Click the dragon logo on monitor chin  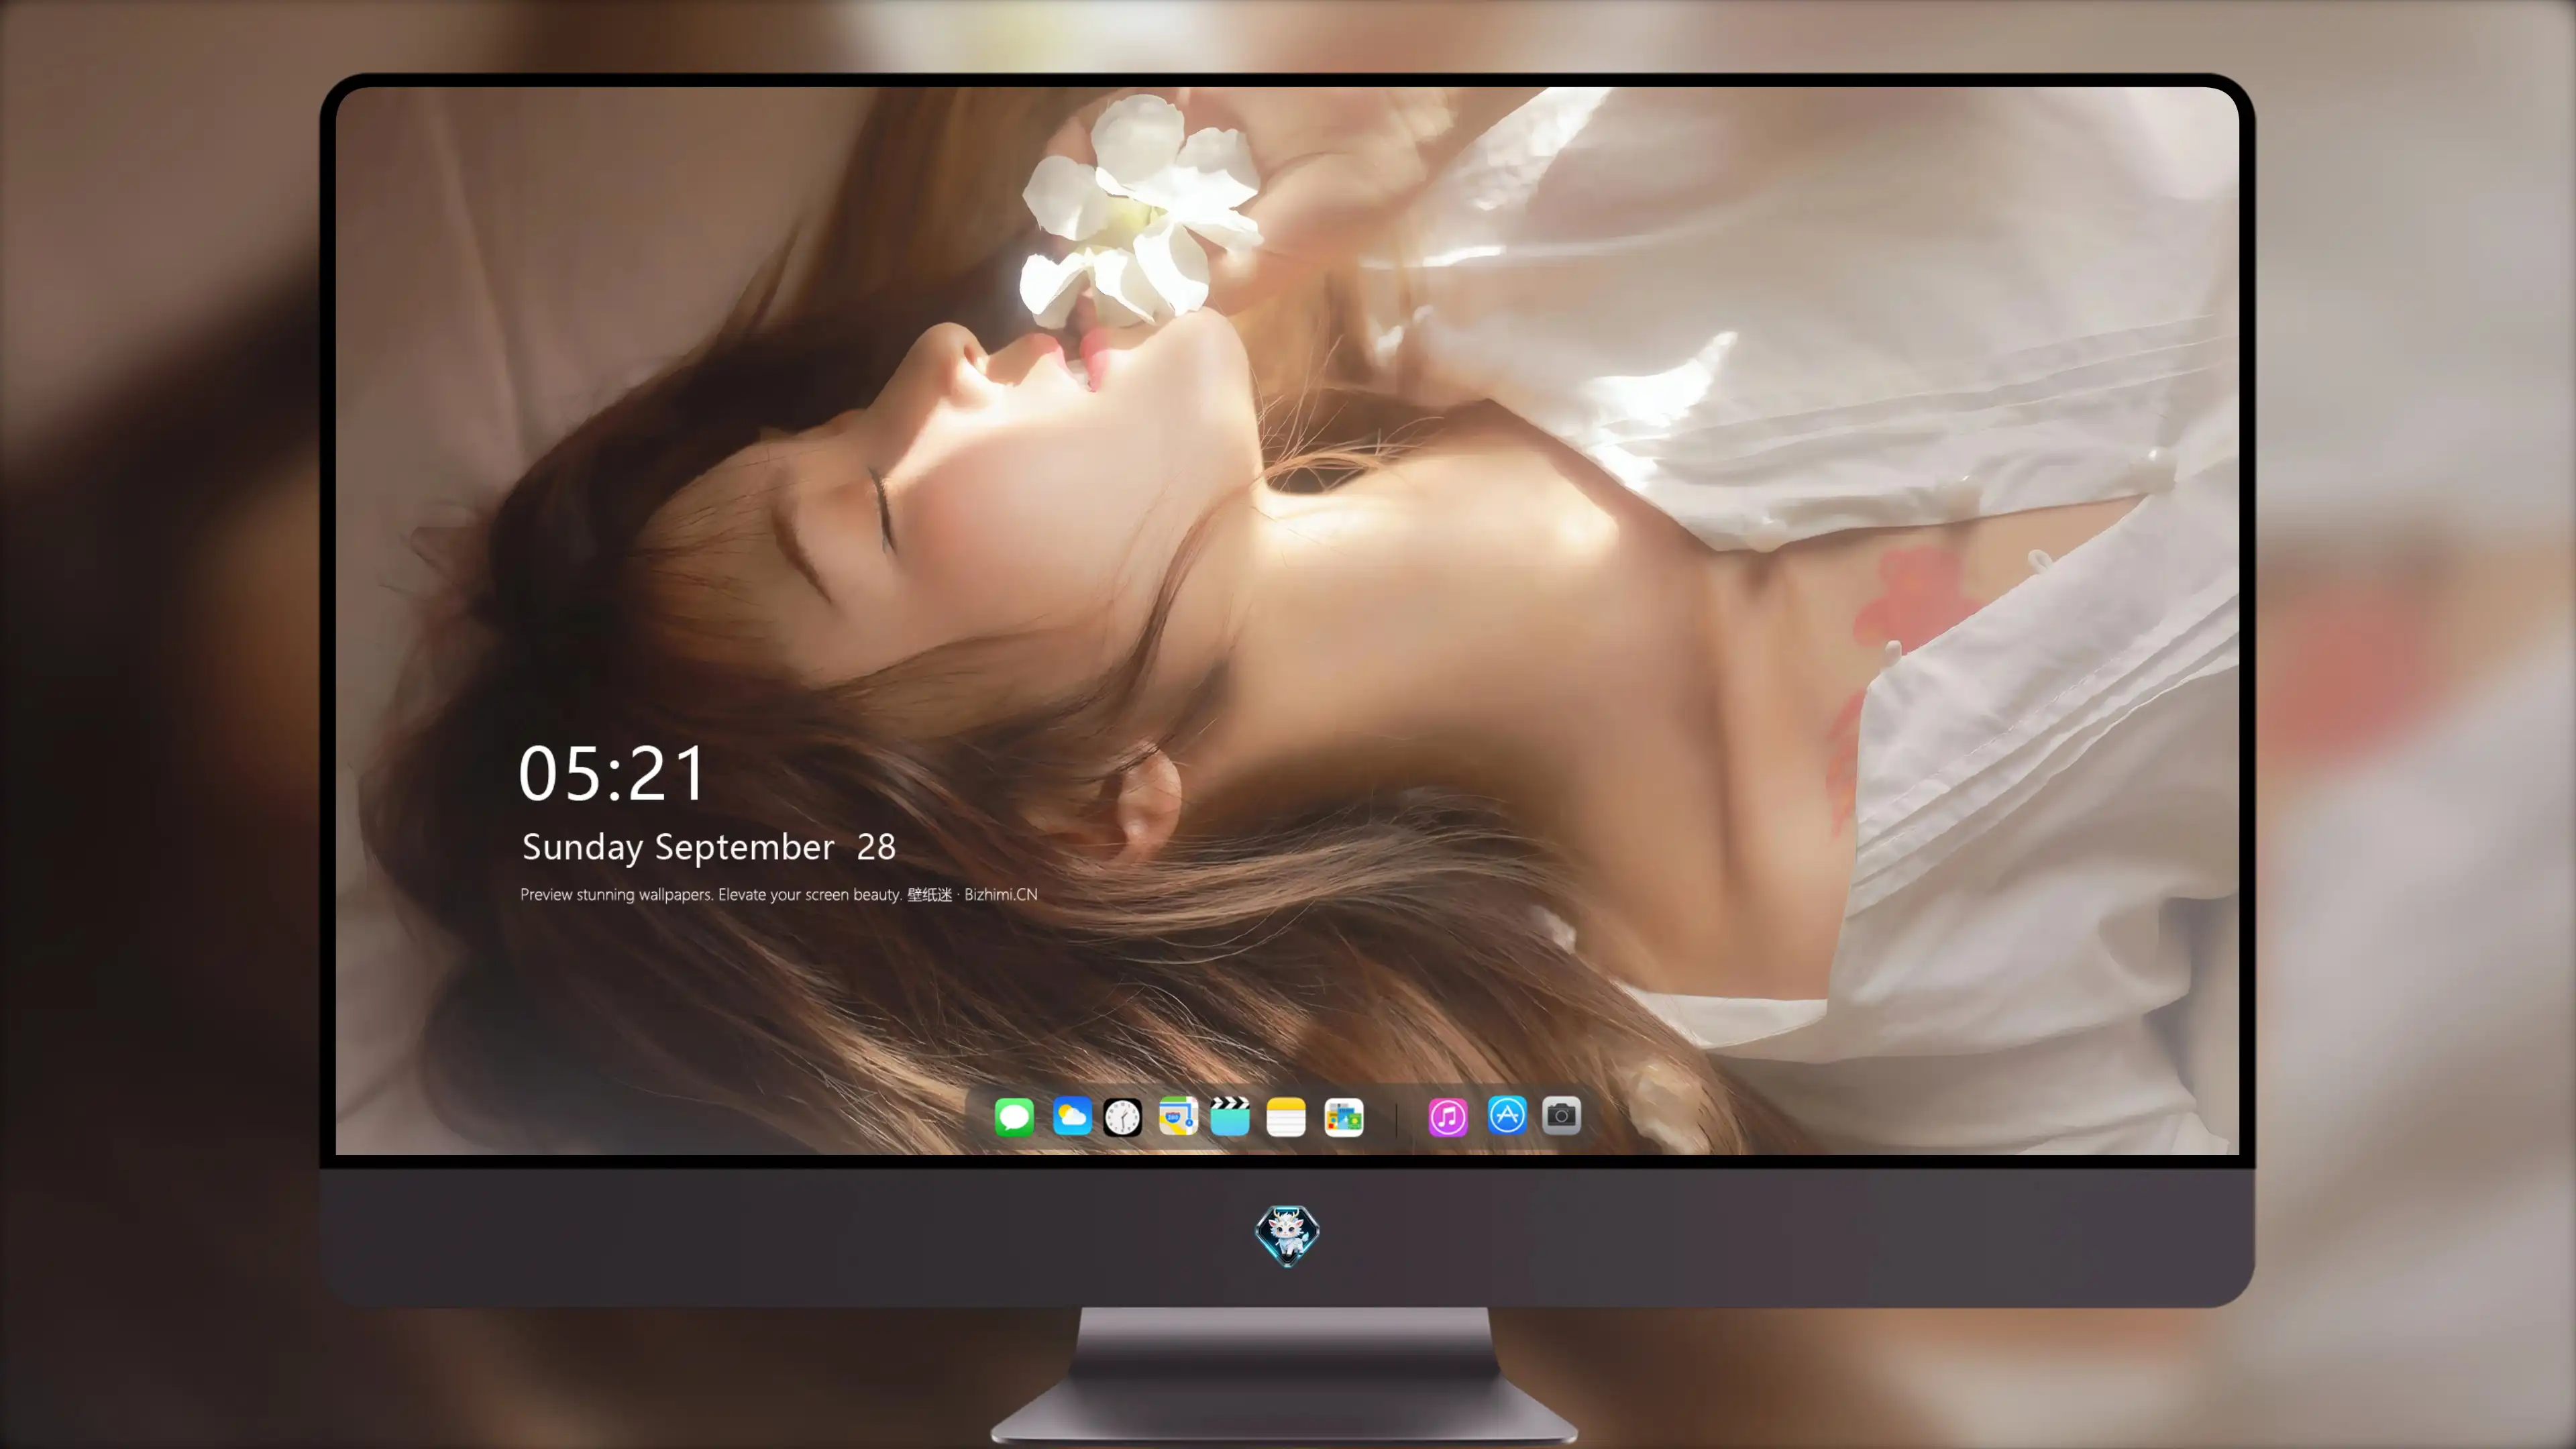tap(1287, 1236)
